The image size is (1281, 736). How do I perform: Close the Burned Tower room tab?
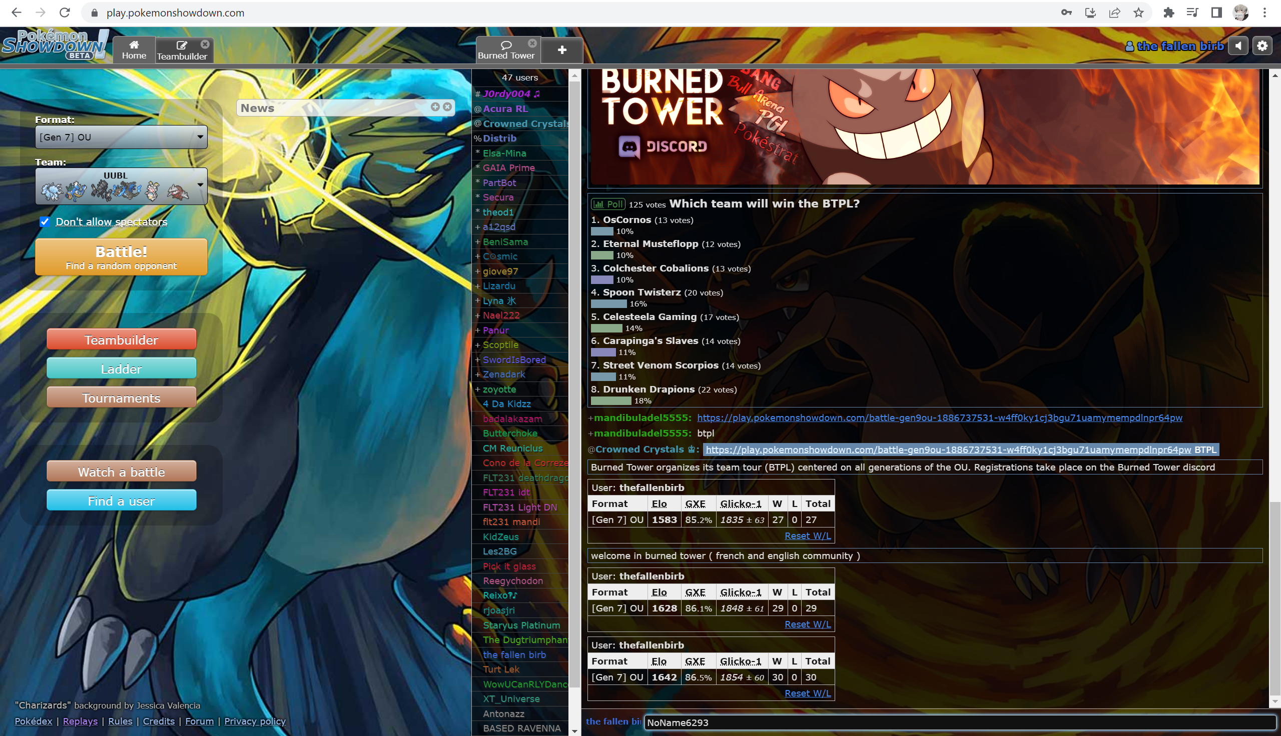tap(532, 43)
